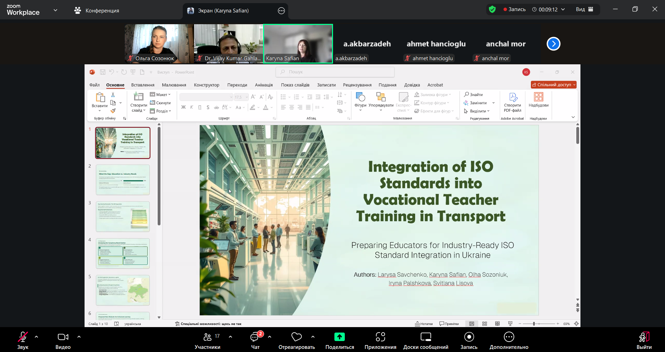
Task: Open the Participants list (Участники)
Action: [208, 337]
